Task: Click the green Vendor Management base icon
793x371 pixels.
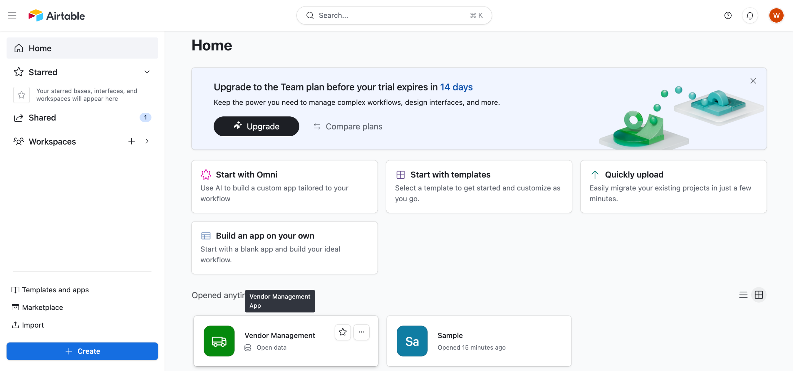Action: (219, 341)
